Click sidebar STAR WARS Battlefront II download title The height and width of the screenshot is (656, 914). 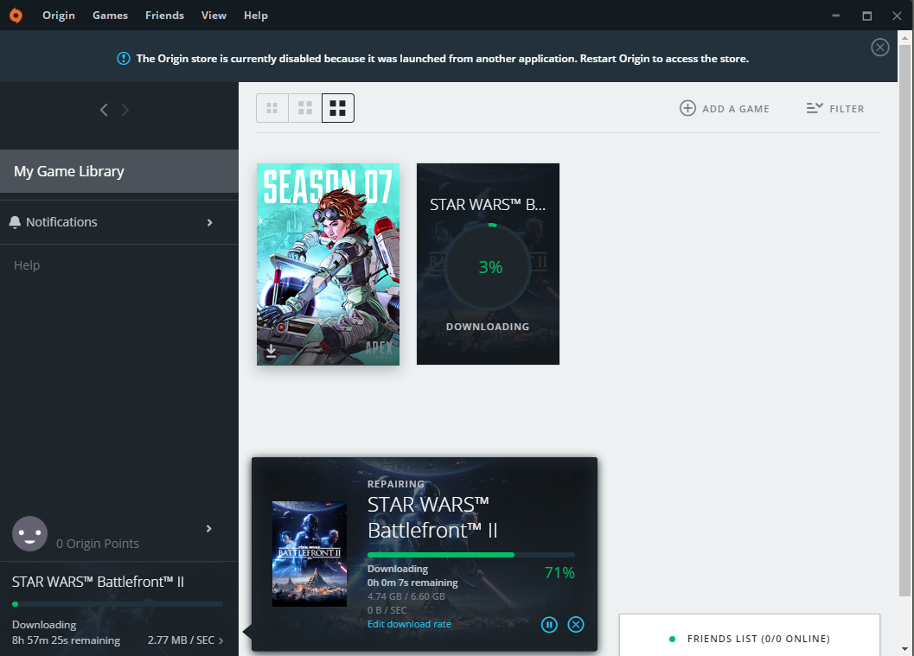pyautogui.click(x=98, y=582)
